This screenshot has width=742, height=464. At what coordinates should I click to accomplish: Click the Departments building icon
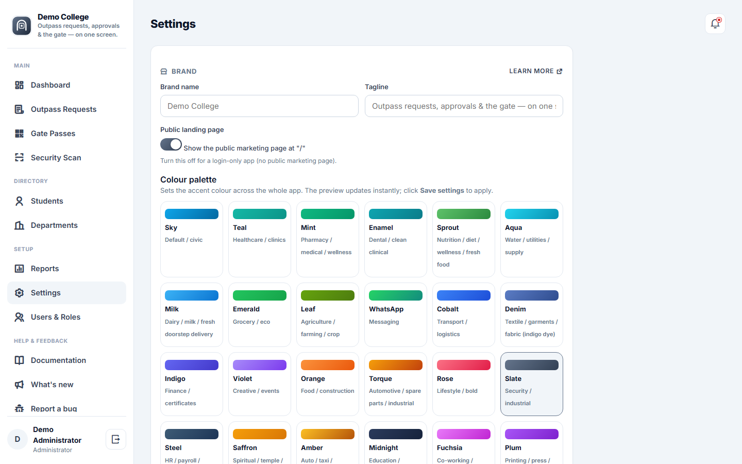20,225
